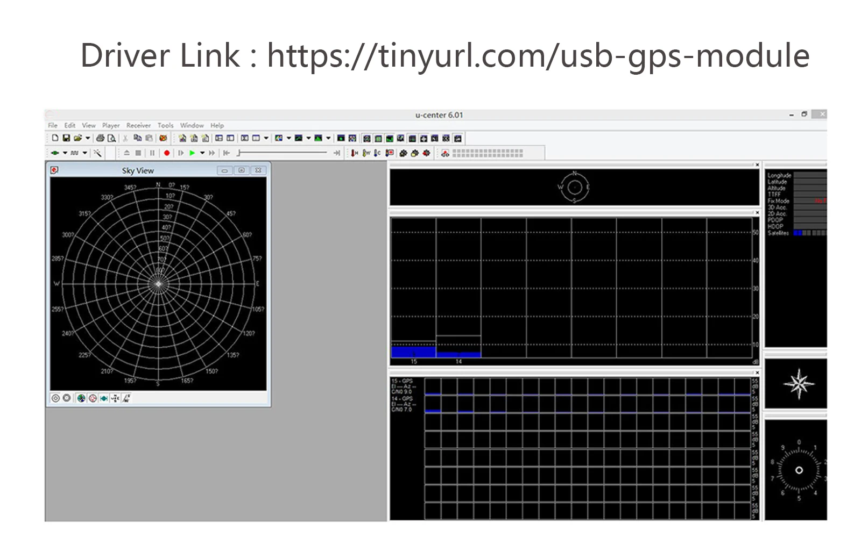Image resolution: width=861 pixels, height=538 pixels.
Task: Click the map view toolbar icon
Action: pyautogui.click(x=279, y=138)
